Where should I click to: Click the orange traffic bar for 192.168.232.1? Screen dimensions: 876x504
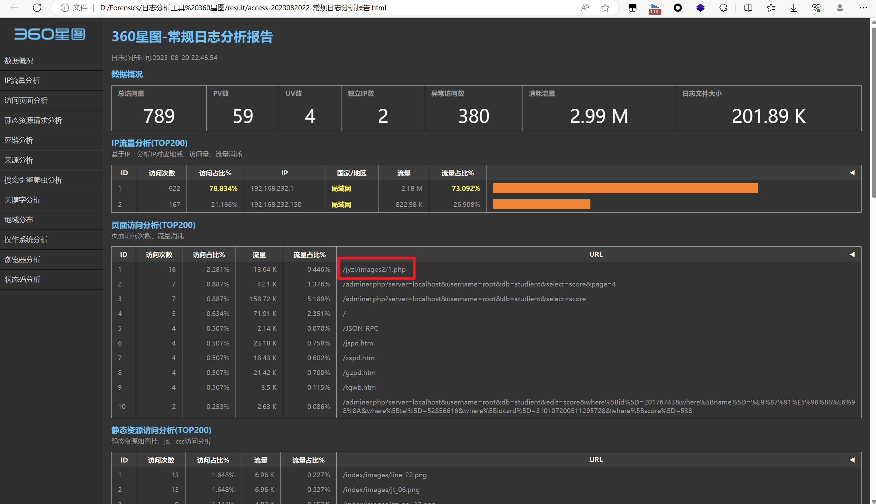pos(625,188)
